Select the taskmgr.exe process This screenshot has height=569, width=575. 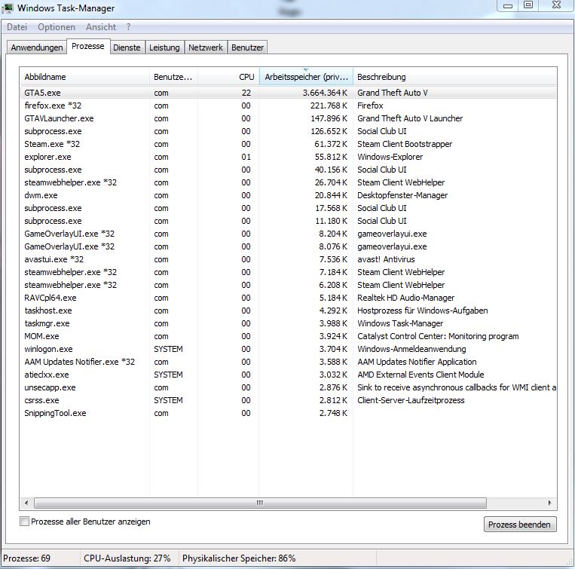pyautogui.click(x=288, y=323)
